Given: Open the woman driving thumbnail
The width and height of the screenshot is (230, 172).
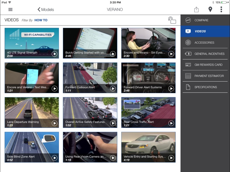Looking at the screenshot, I should [x=148, y=43].
